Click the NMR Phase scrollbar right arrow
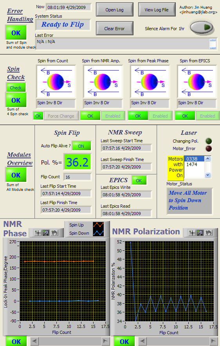Screen dimensions: 220x346 coord(106,341)
